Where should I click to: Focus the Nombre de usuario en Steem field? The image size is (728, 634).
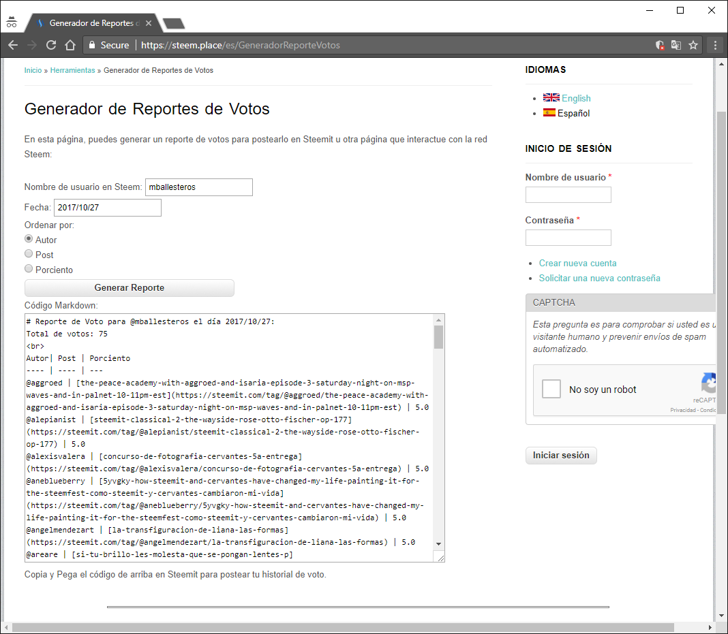[x=199, y=187]
